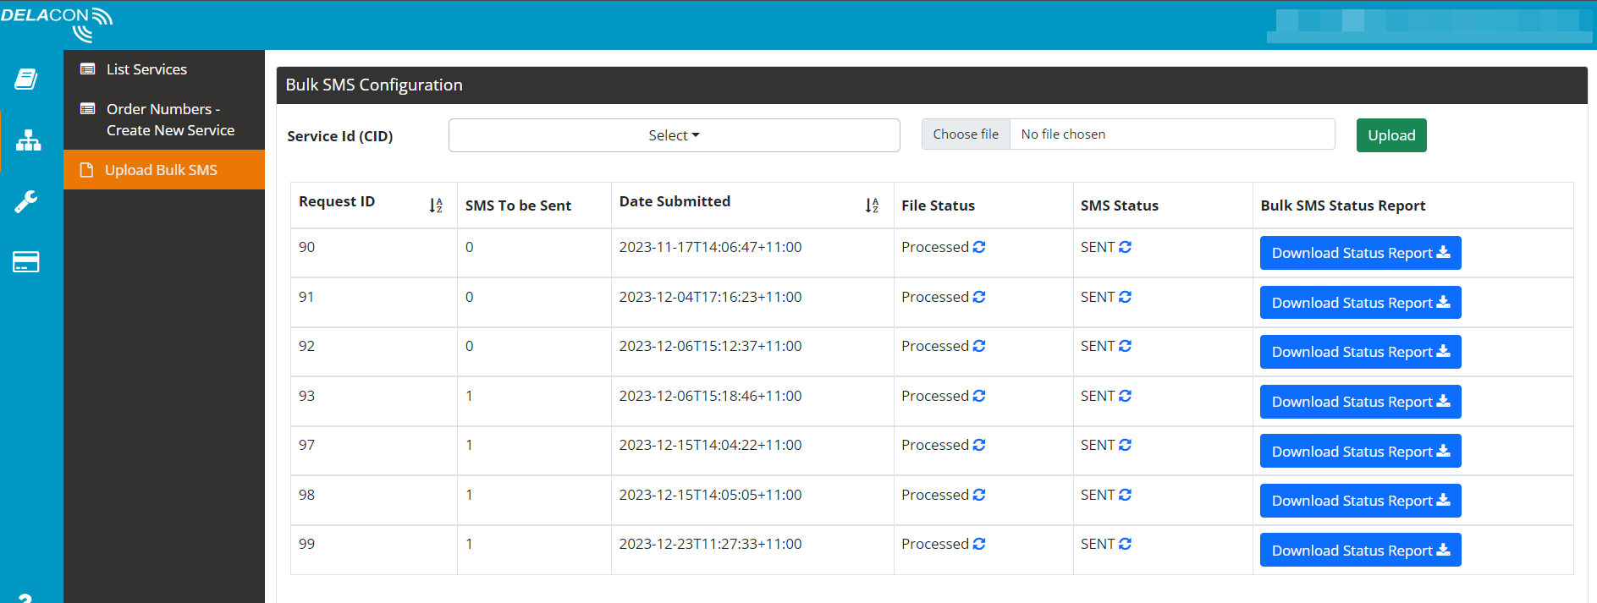Download Status Report for request 98

(1360, 501)
